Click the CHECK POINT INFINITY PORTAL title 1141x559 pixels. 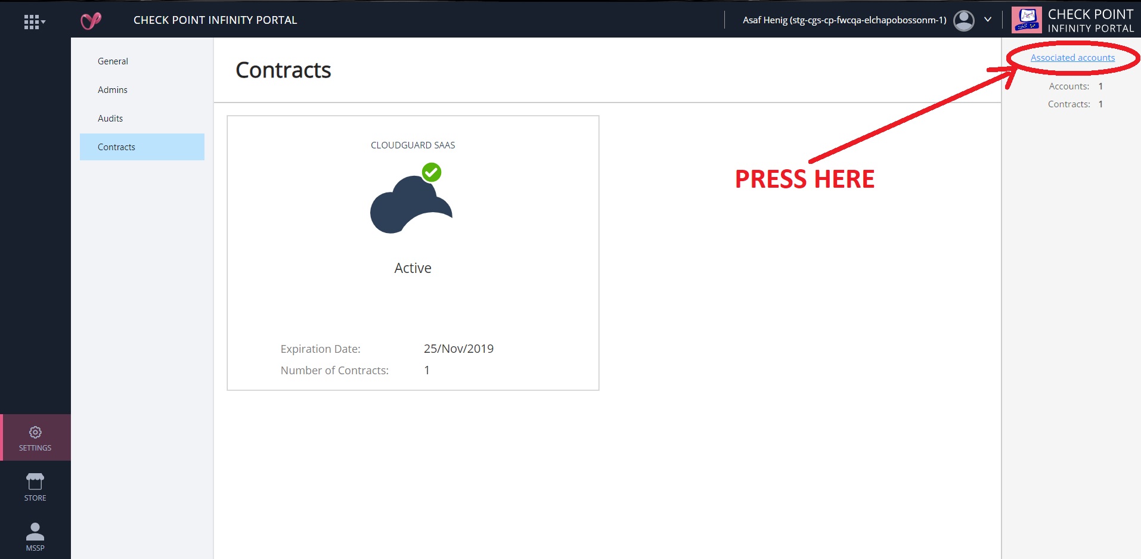215,20
